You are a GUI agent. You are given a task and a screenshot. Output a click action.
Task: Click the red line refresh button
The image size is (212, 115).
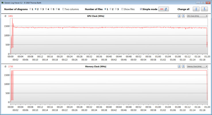(163, 9)
